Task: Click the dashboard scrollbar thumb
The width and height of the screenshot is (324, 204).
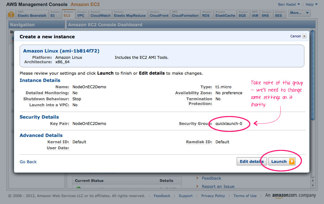Action: tap(313, 75)
